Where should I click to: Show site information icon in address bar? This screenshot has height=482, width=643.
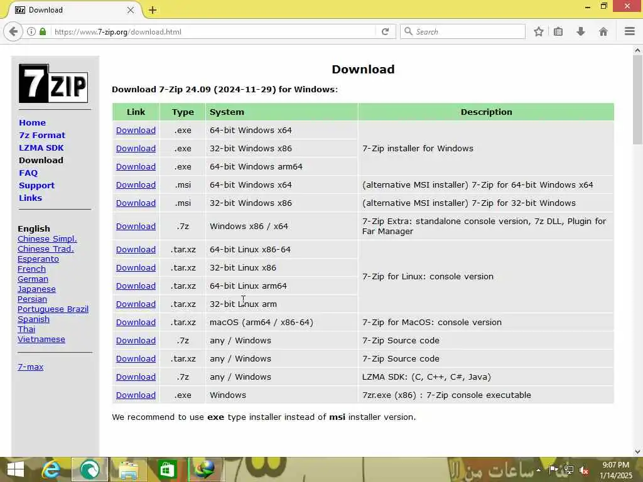(x=31, y=31)
